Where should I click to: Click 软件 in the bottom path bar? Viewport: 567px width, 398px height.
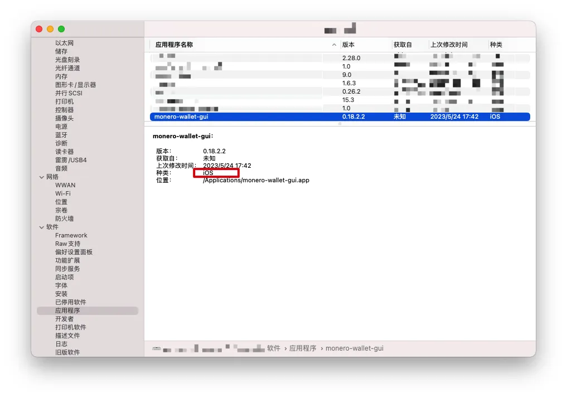(x=273, y=348)
